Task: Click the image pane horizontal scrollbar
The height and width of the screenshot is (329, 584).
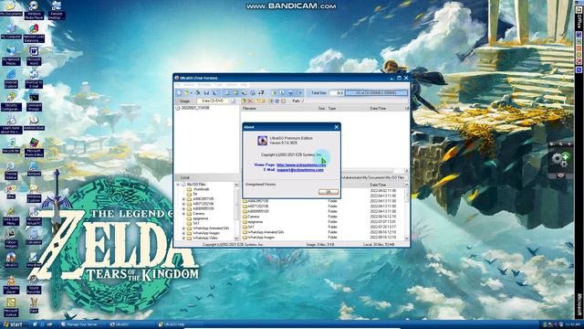Action: coord(372,171)
